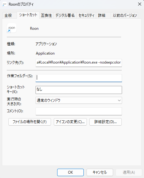Confirm with the OK button
Image resolution: width=144 pixels, height=178 pixels.
70,172
